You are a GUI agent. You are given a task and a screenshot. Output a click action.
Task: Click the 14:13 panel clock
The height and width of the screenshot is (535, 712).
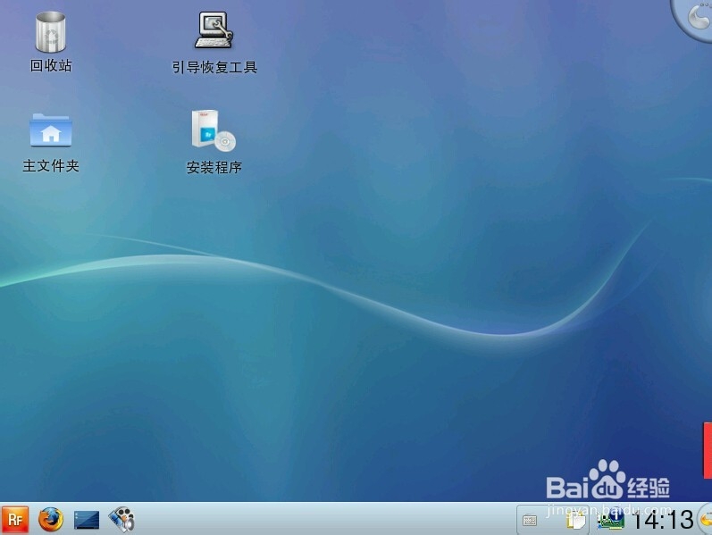663,520
